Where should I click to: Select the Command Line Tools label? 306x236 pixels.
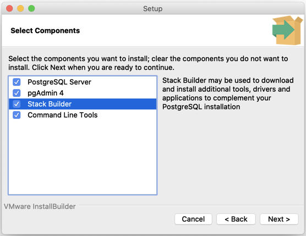(x=62, y=115)
